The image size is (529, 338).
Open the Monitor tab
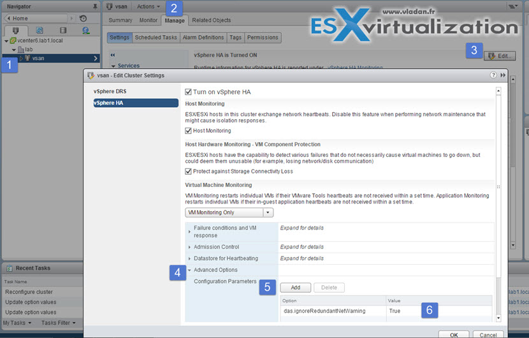point(149,20)
